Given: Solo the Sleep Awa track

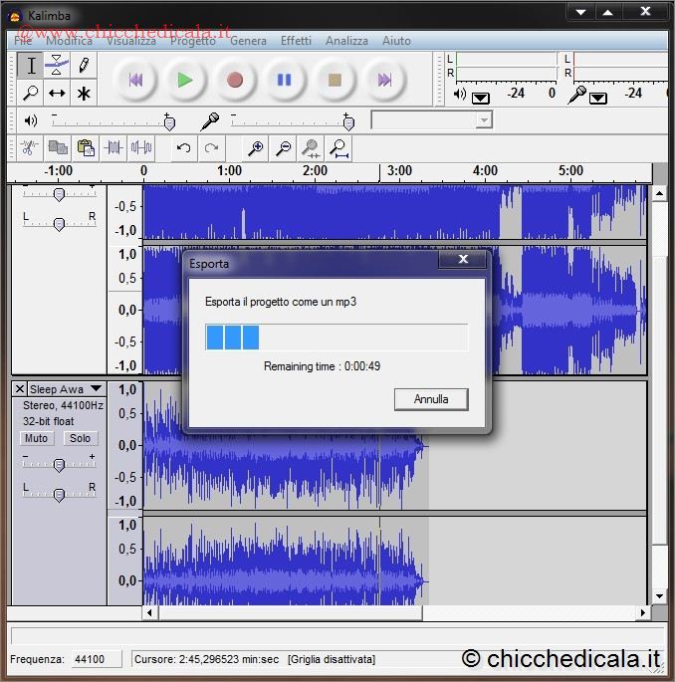Looking at the screenshot, I should click(80, 438).
